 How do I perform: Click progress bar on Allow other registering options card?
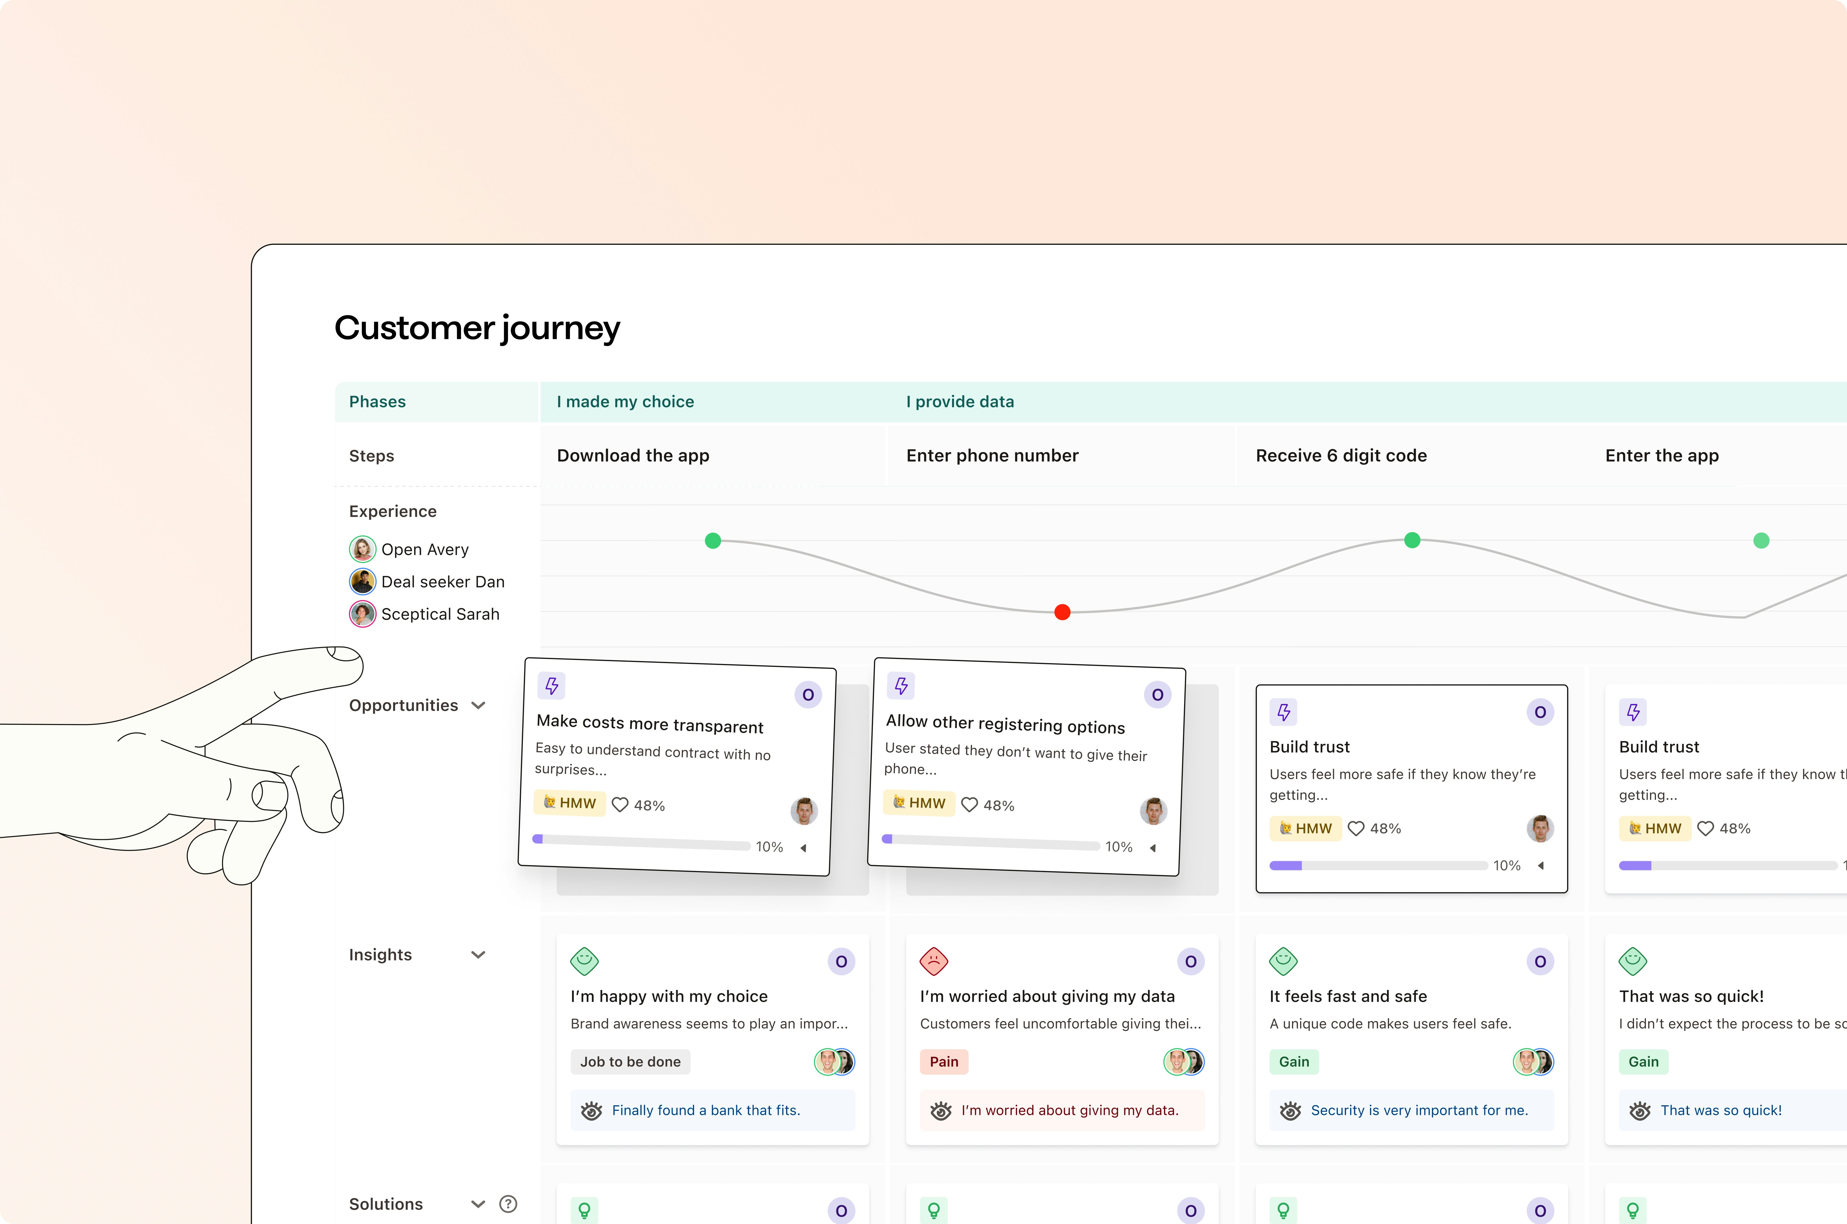[x=991, y=842]
